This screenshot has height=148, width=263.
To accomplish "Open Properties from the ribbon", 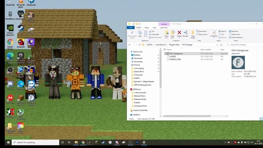I will pos(214,34).
